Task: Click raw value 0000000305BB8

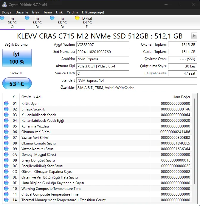Action: (176, 138)
